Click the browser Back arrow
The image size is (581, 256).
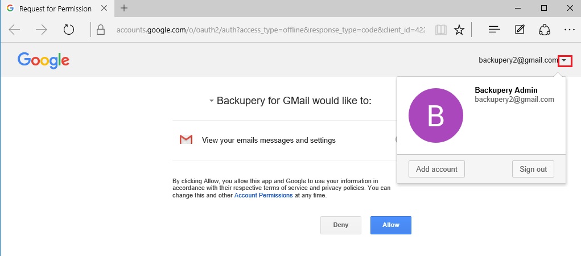coord(14,30)
